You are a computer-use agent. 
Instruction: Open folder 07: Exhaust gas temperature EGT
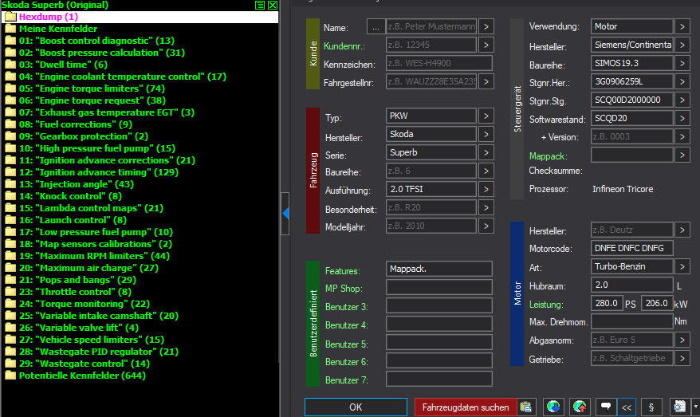[x=107, y=112]
